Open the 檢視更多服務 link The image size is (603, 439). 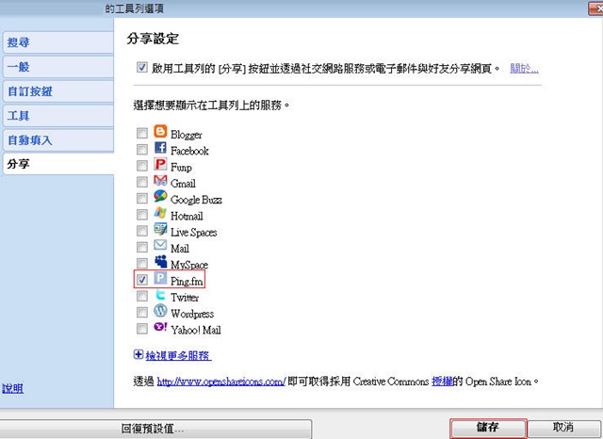tap(178, 355)
